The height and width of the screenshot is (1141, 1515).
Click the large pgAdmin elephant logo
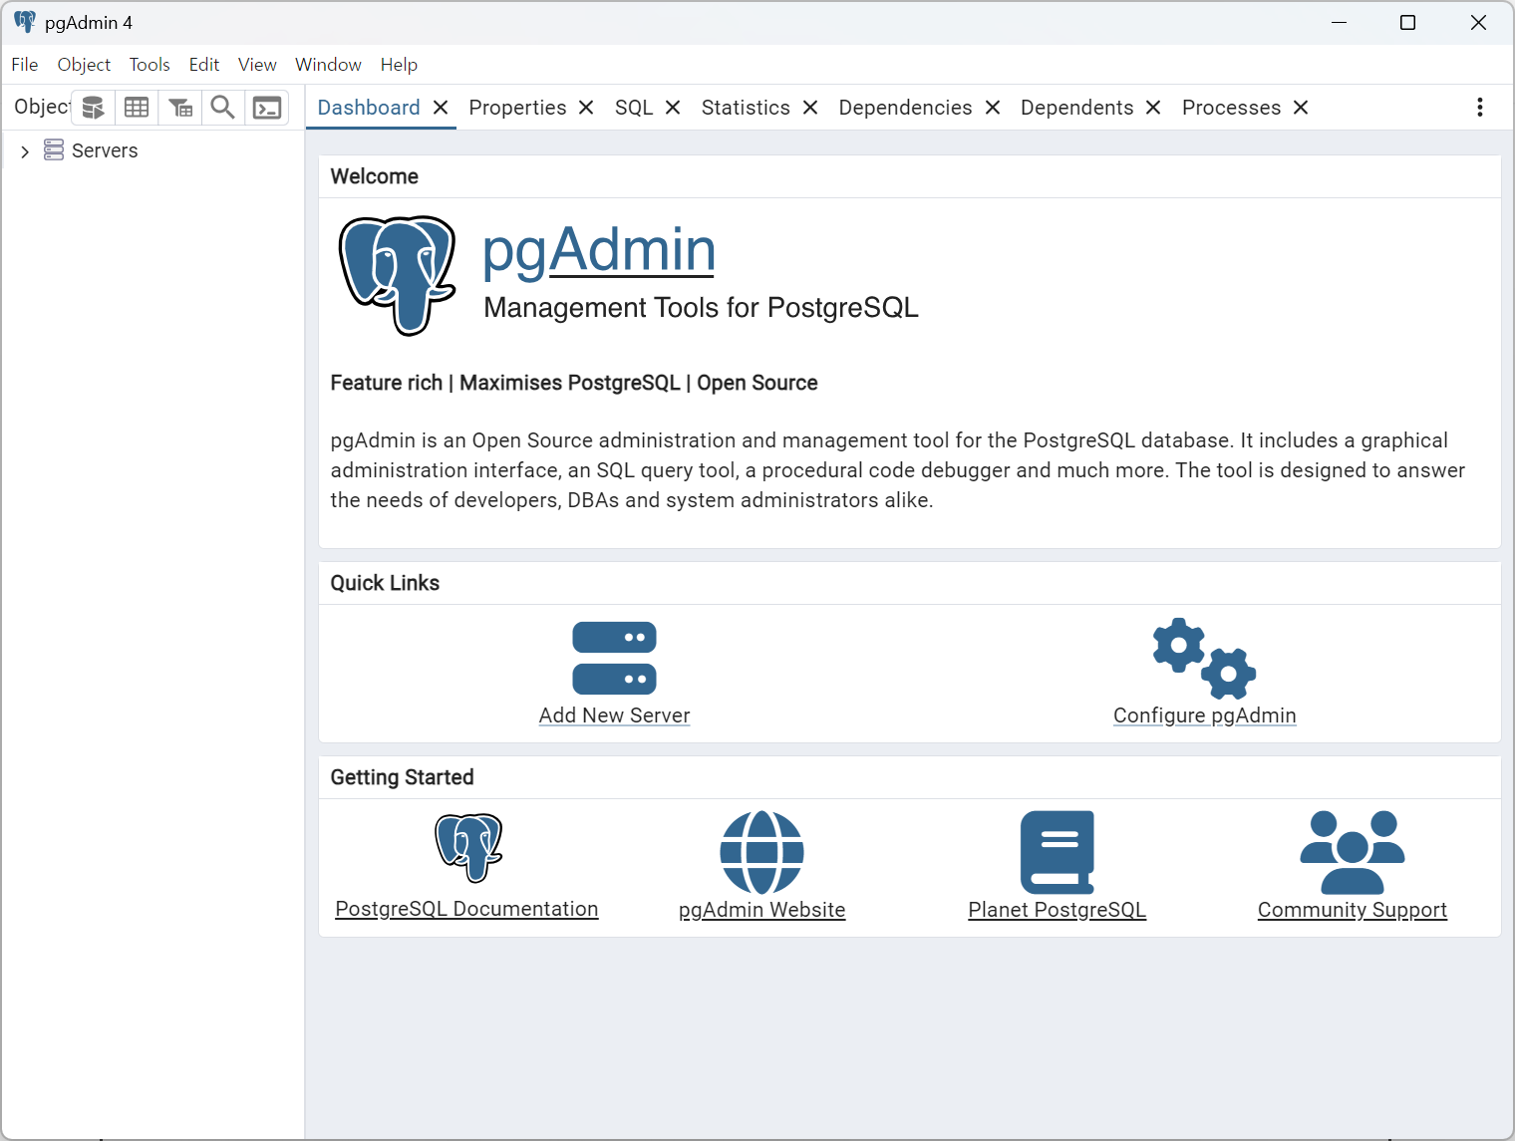[398, 275]
